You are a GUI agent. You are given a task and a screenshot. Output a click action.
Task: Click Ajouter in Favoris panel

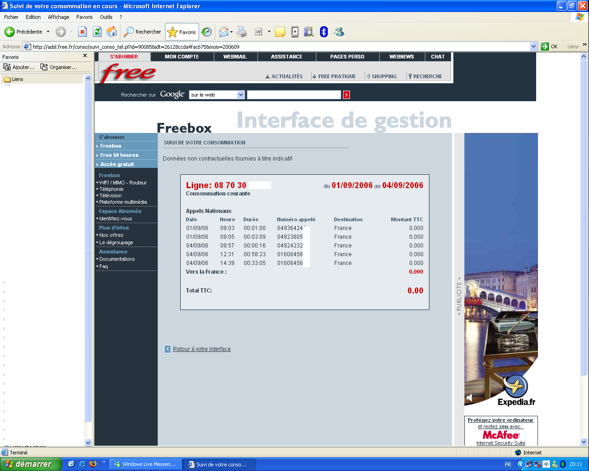coord(19,67)
